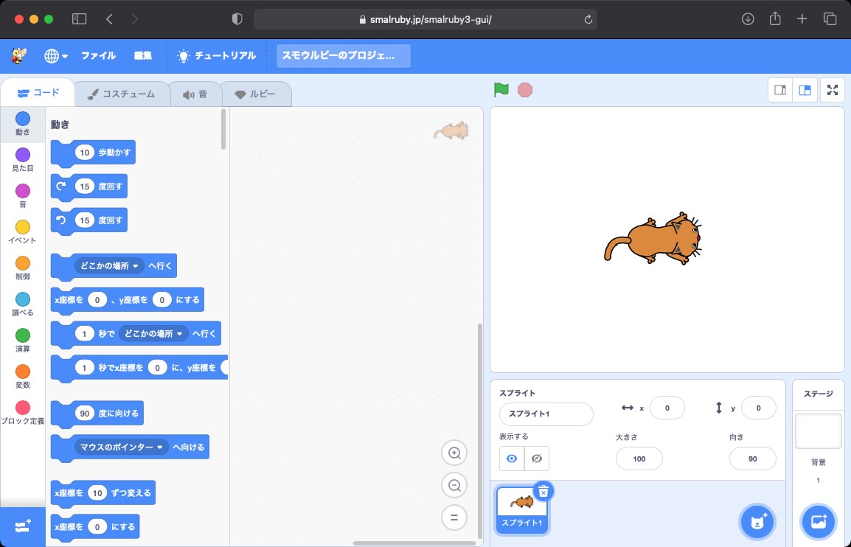Reset workspace zoom to default

click(x=454, y=518)
